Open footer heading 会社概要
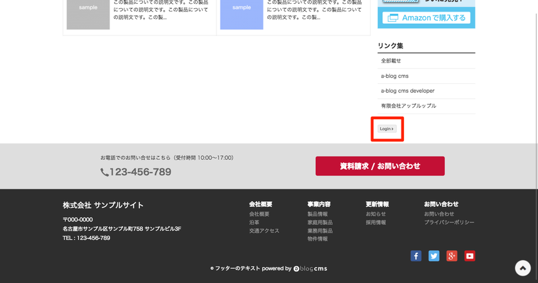Viewport: 538px width, 283px height. pyautogui.click(x=260, y=204)
